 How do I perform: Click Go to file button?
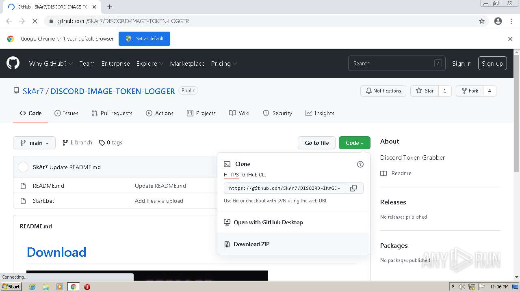[x=316, y=143]
